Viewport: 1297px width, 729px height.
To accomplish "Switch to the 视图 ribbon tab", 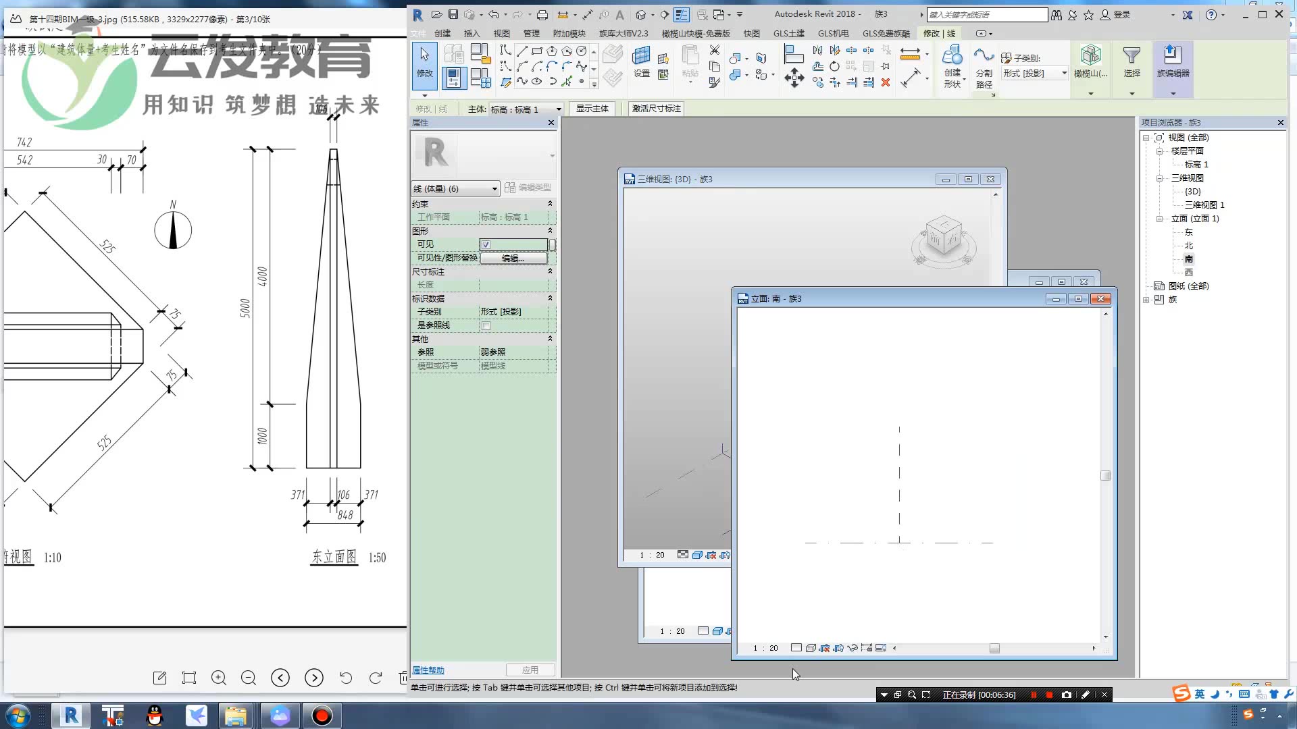I will click(501, 33).
